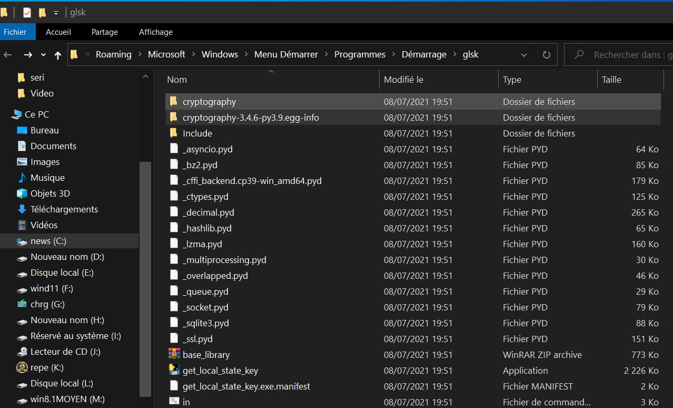
Task: Click the Microsoft breadcrumb segment
Action: click(x=166, y=54)
